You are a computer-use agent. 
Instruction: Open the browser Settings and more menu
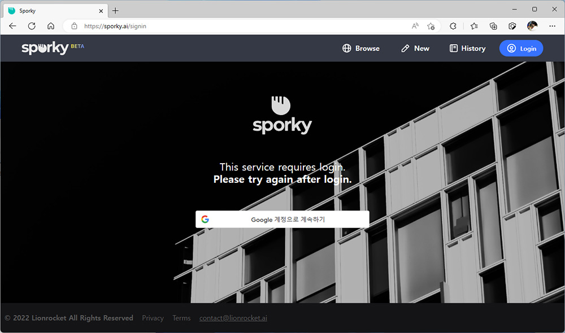(553, 26)
